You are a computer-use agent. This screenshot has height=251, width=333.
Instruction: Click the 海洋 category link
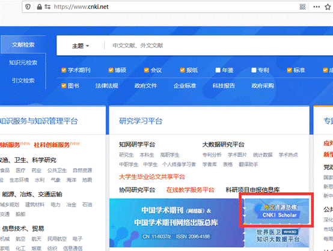pos(72,180)
